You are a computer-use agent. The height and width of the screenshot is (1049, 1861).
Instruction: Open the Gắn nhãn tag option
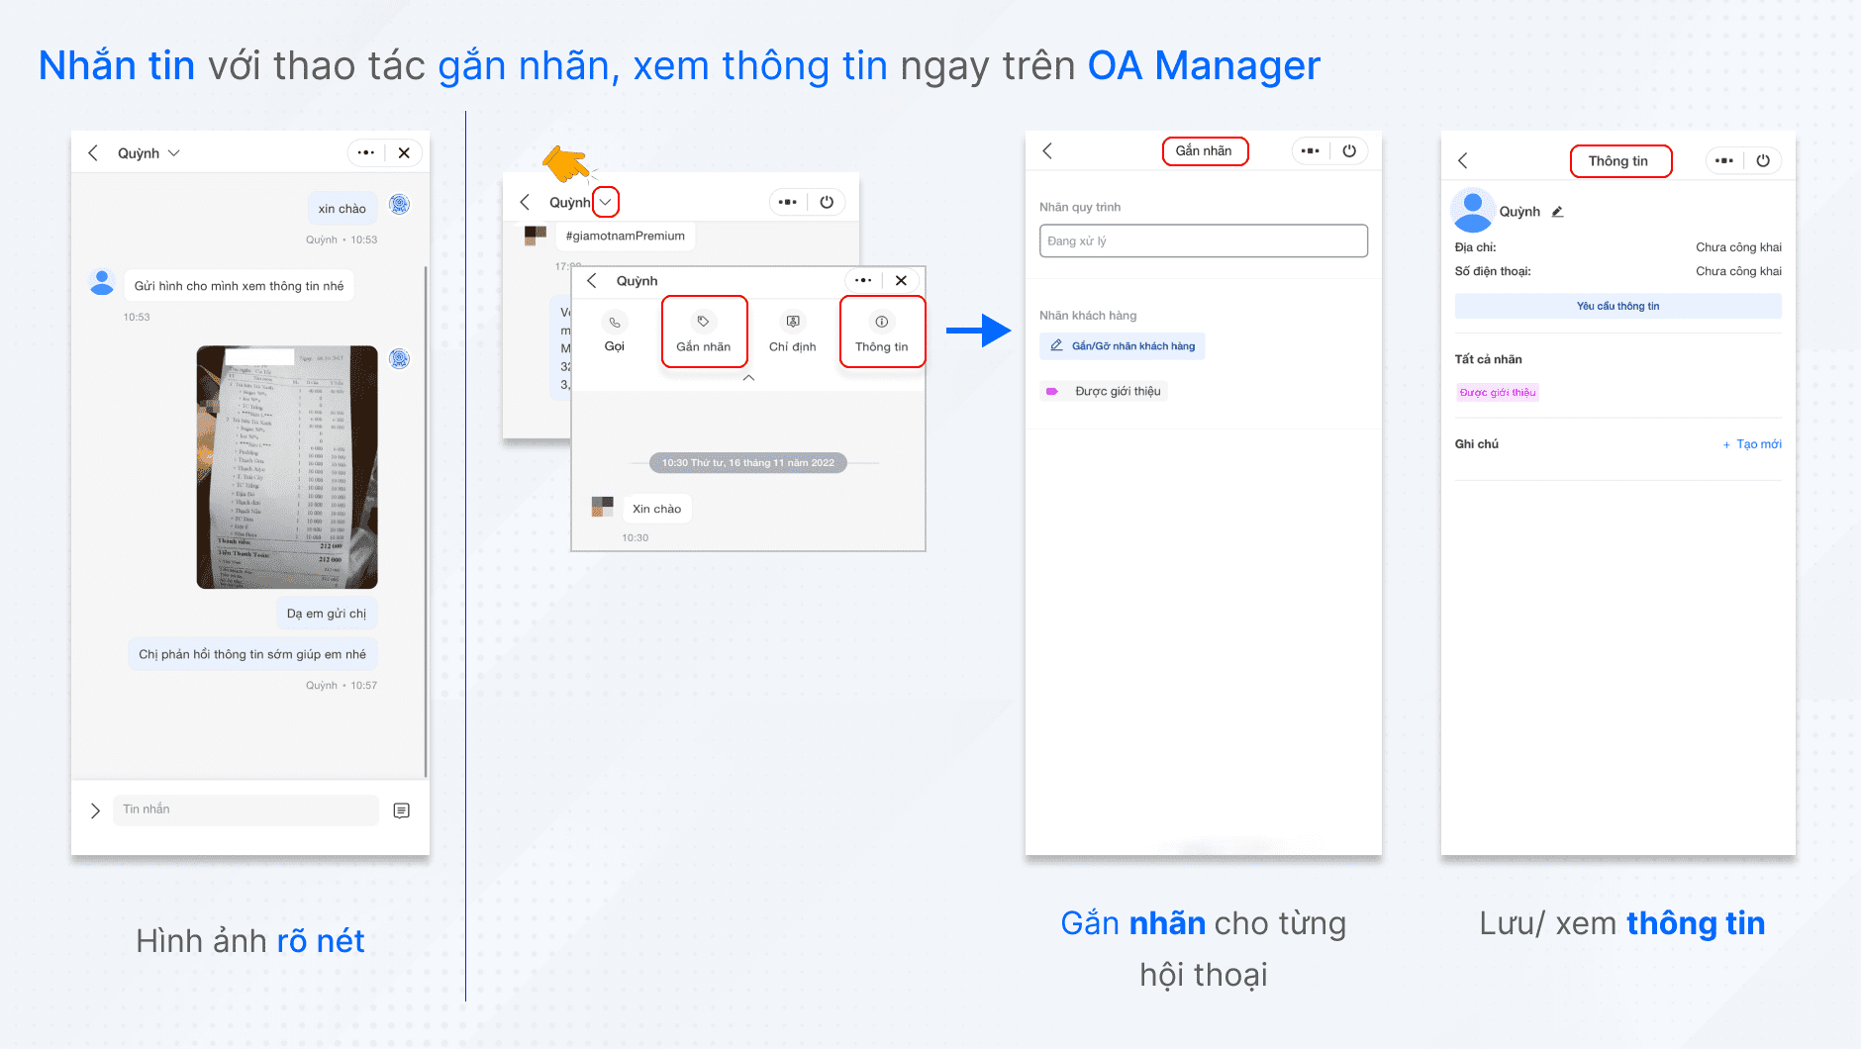[x=704, y=333]
